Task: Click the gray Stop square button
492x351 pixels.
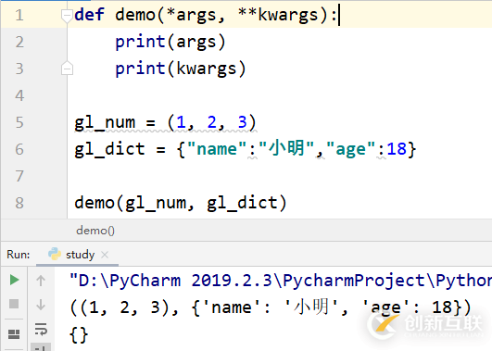Action: [x=14, y=304]
